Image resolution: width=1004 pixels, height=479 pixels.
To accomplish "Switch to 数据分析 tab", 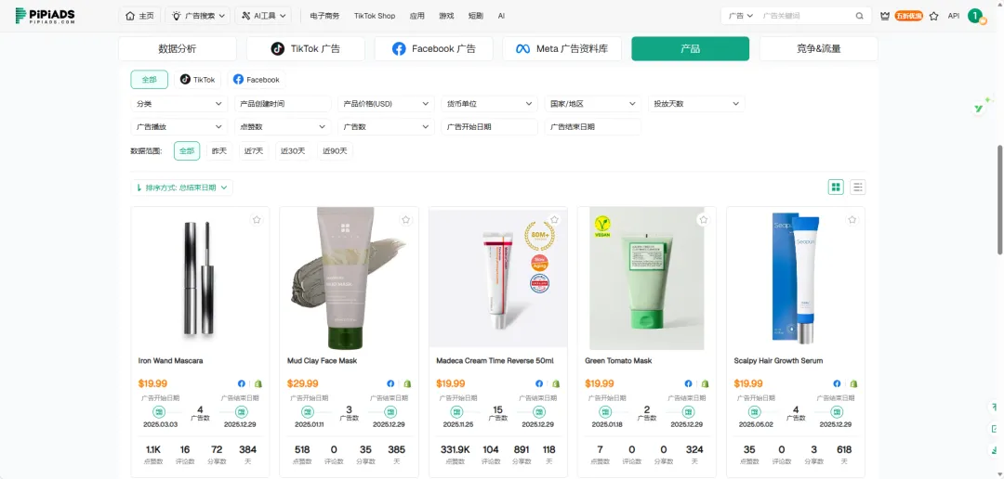I will pyautogui.click(x=178, y=48).
